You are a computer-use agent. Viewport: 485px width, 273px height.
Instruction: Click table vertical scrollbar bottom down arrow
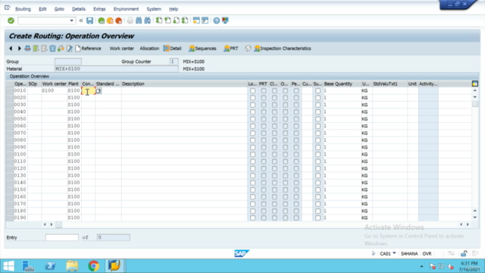click(x=475, y=218)
